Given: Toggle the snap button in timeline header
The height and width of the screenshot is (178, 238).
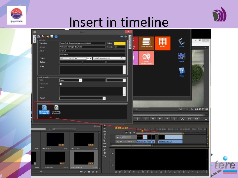Looking at the screenshot, I should [x=126, y=133].
